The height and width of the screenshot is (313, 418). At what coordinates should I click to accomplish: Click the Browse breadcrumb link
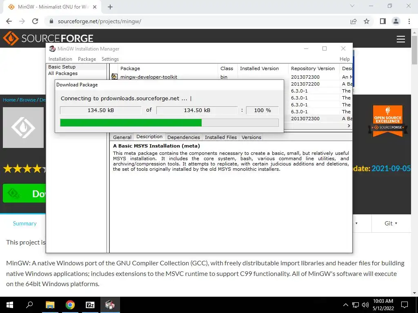(x=28, y=100)
